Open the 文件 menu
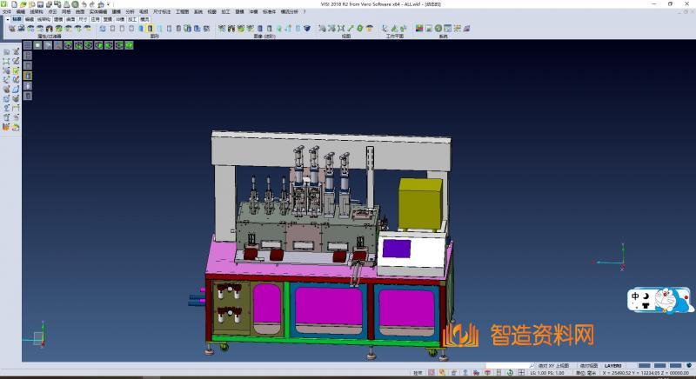 [x=6, y=11]
